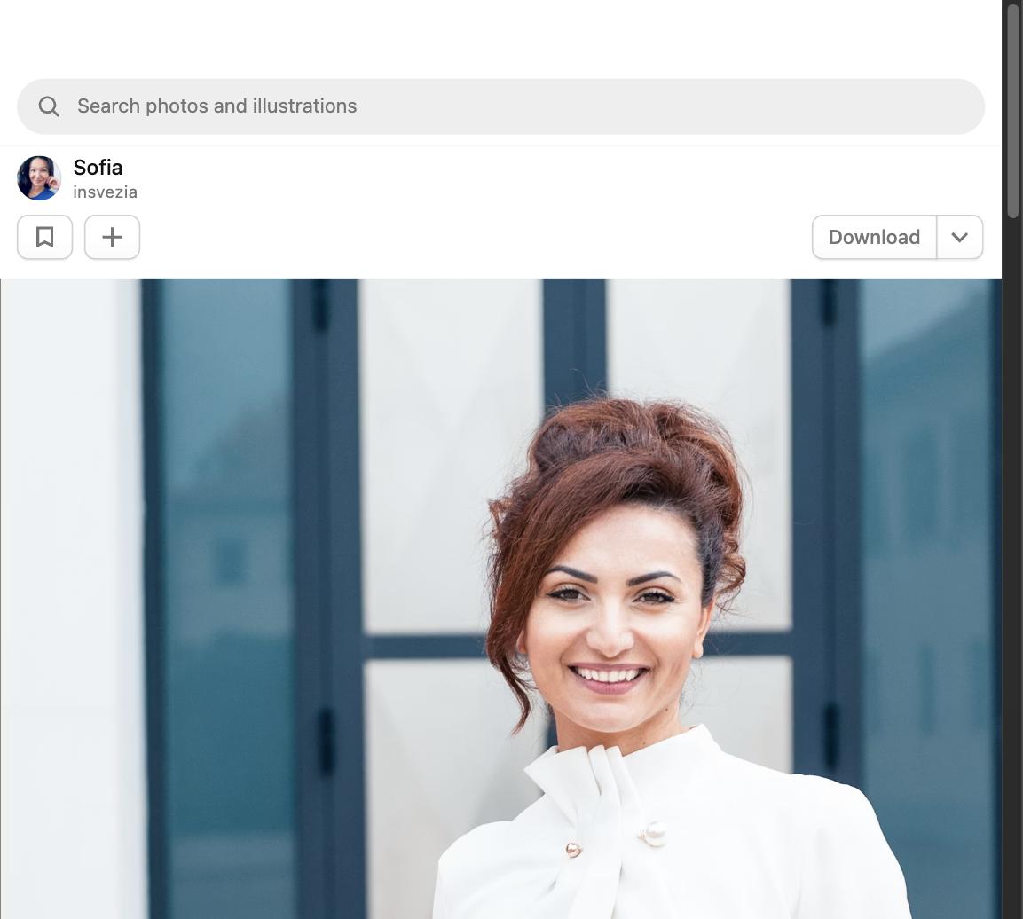Add photo to collection with plus icon
The height and width of the screenshot is (919, 1023).
click(x=112, y=237)
